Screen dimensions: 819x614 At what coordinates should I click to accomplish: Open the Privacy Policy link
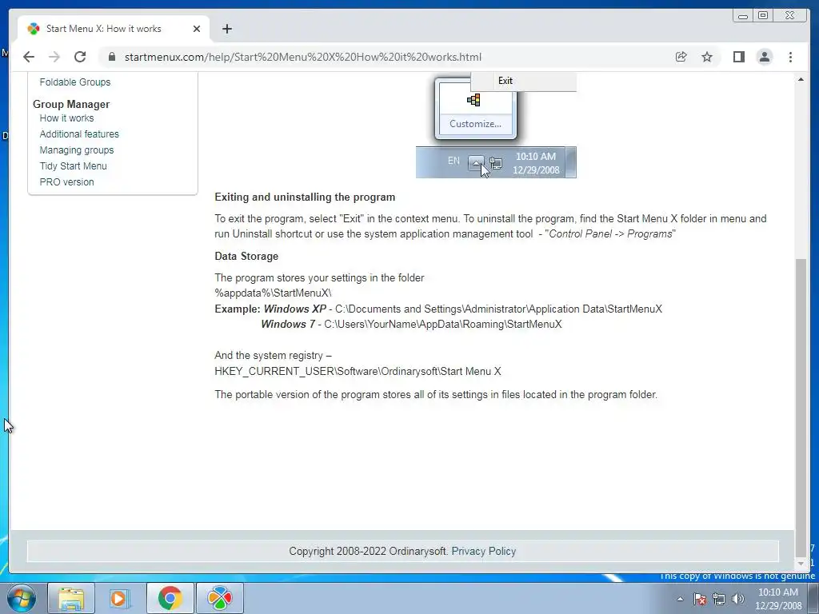point(484,551)
